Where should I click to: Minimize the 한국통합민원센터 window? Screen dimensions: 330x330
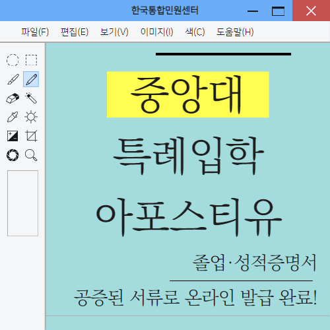pyautogui.click(x=253, y=11)
